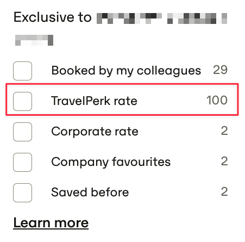Click the TravelPerk rate label text
Image resolution: width=245 pixels, height=242 pixels.
pos(94,101)
